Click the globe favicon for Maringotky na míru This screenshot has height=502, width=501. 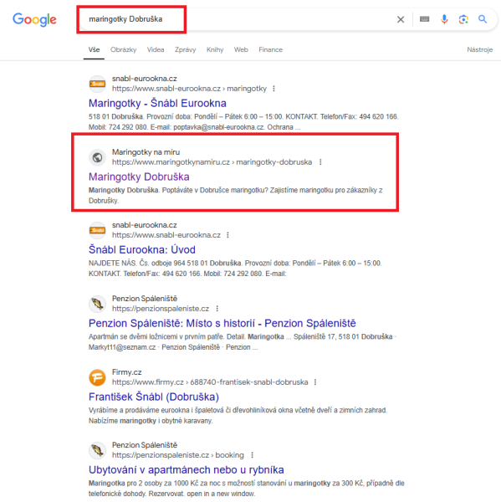pos(97,157)
